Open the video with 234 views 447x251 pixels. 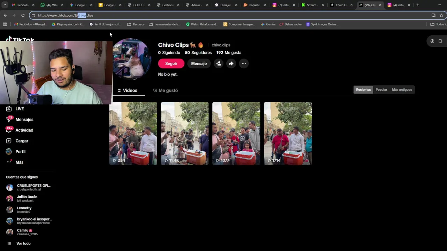(133, 134)
